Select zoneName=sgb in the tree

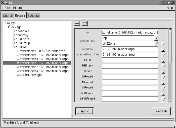click(x=31, y=75)
